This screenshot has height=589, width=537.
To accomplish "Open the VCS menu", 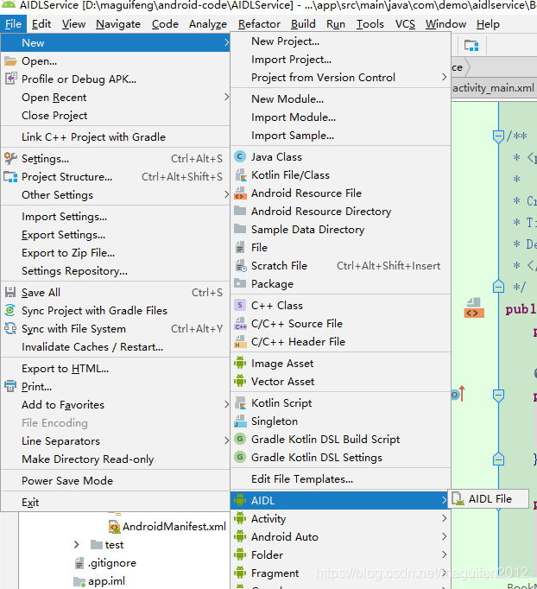I will (405, 24).
